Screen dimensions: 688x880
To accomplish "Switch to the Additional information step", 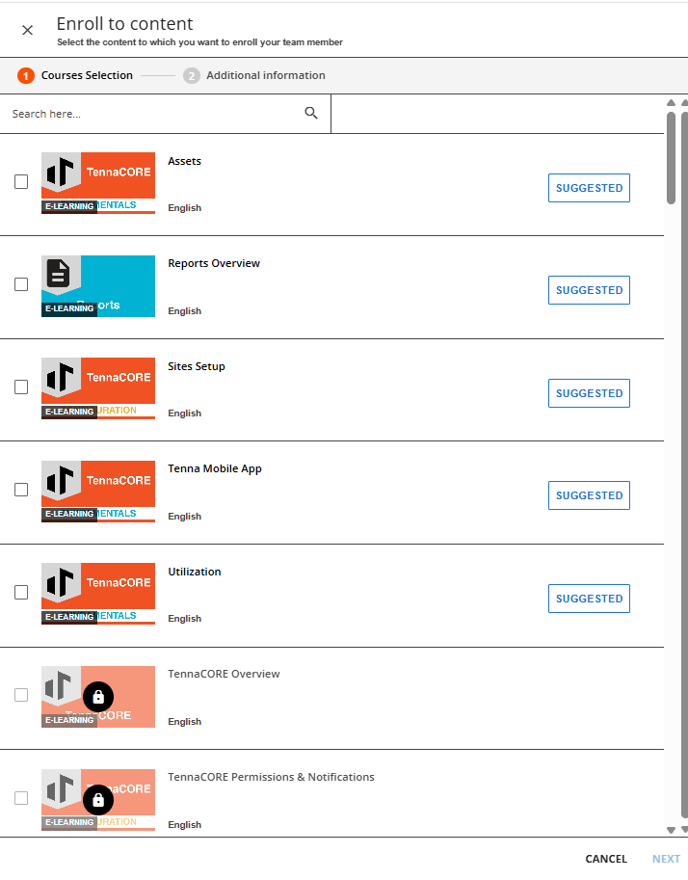I will 265,75.
